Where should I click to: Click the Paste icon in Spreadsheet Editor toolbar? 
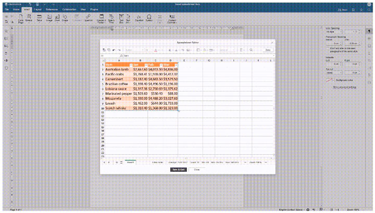pyautogui.click(x=104, y=50)
